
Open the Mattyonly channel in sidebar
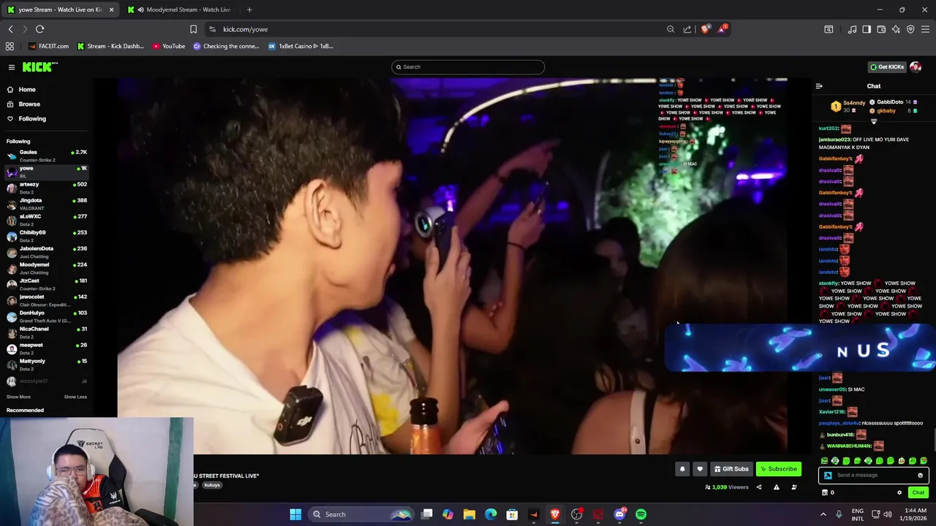point(47,365)
